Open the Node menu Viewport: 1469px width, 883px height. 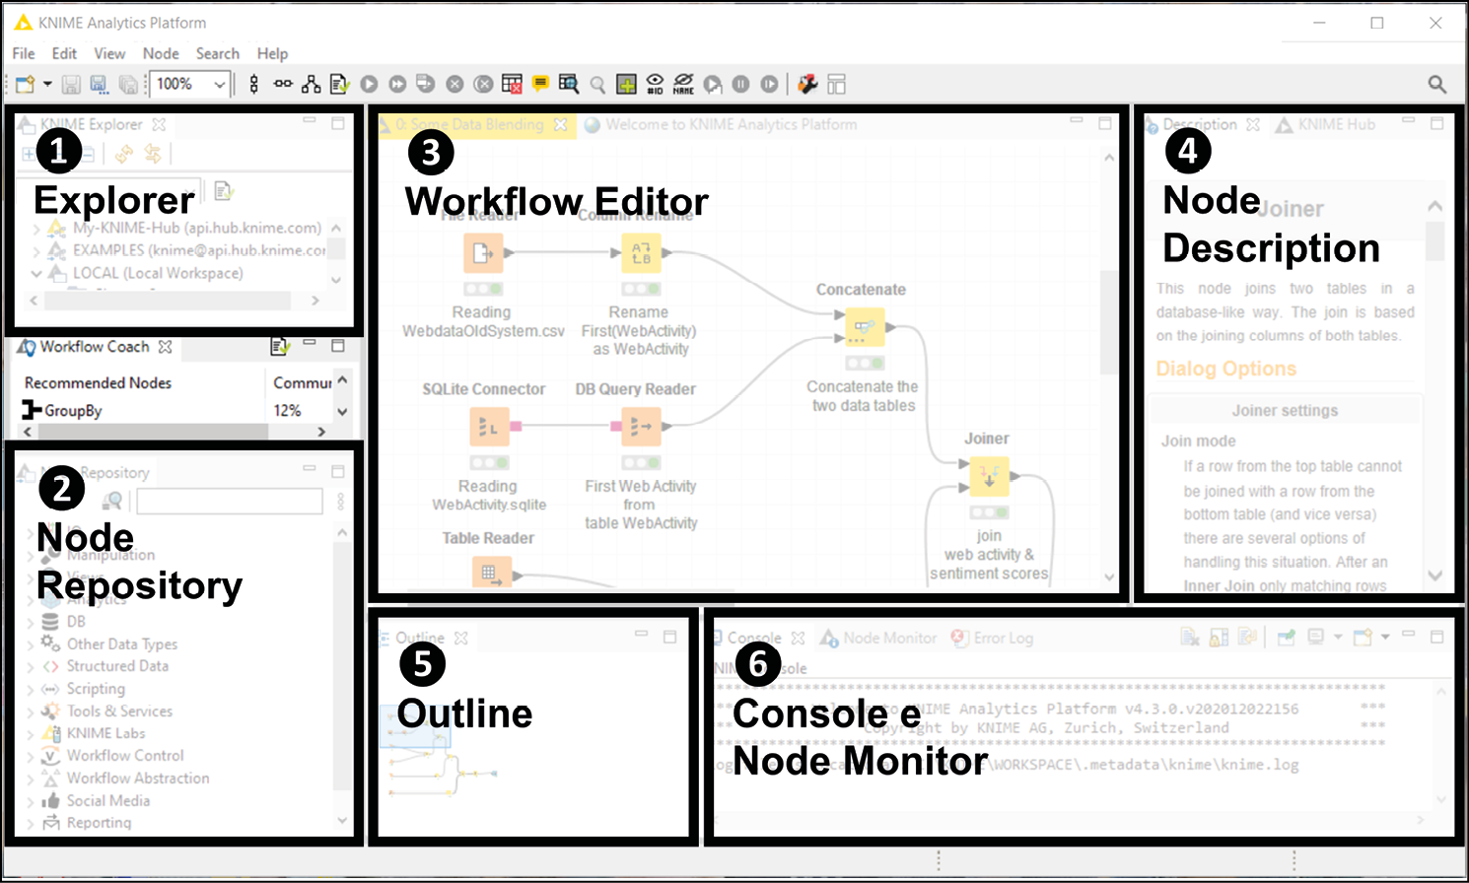(x=161, y=53)
